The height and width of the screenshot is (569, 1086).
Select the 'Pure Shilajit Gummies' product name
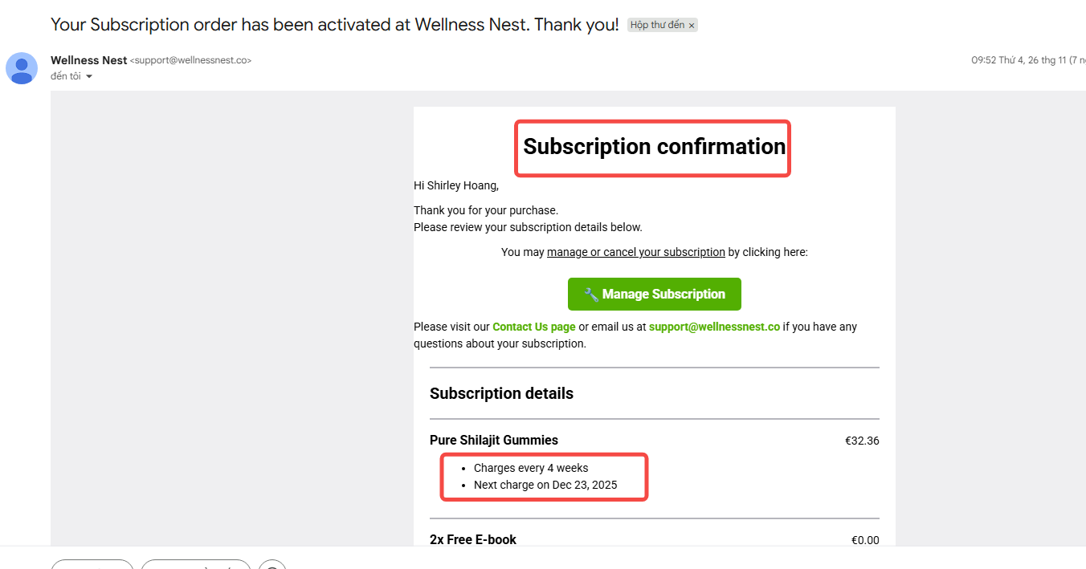(x=493, y=440)
